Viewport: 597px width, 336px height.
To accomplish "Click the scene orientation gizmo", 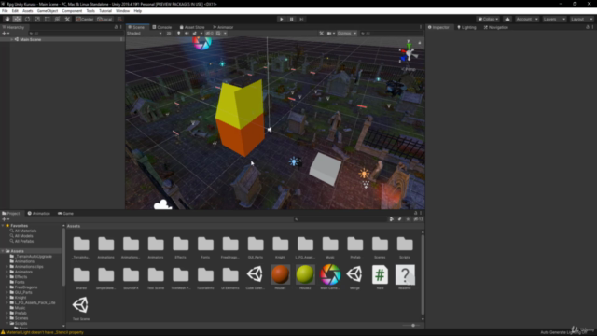I will click(x=409, y=53).
